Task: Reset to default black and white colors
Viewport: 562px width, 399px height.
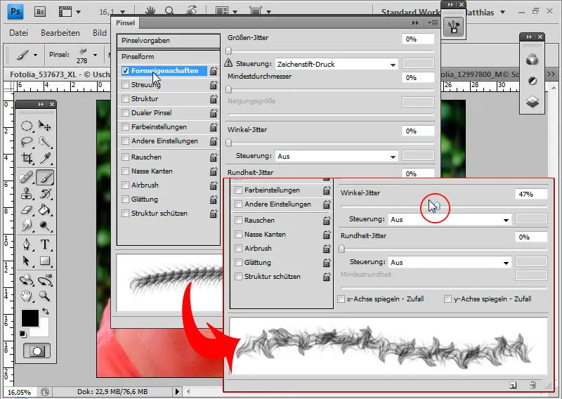Action: click(23, 334)
